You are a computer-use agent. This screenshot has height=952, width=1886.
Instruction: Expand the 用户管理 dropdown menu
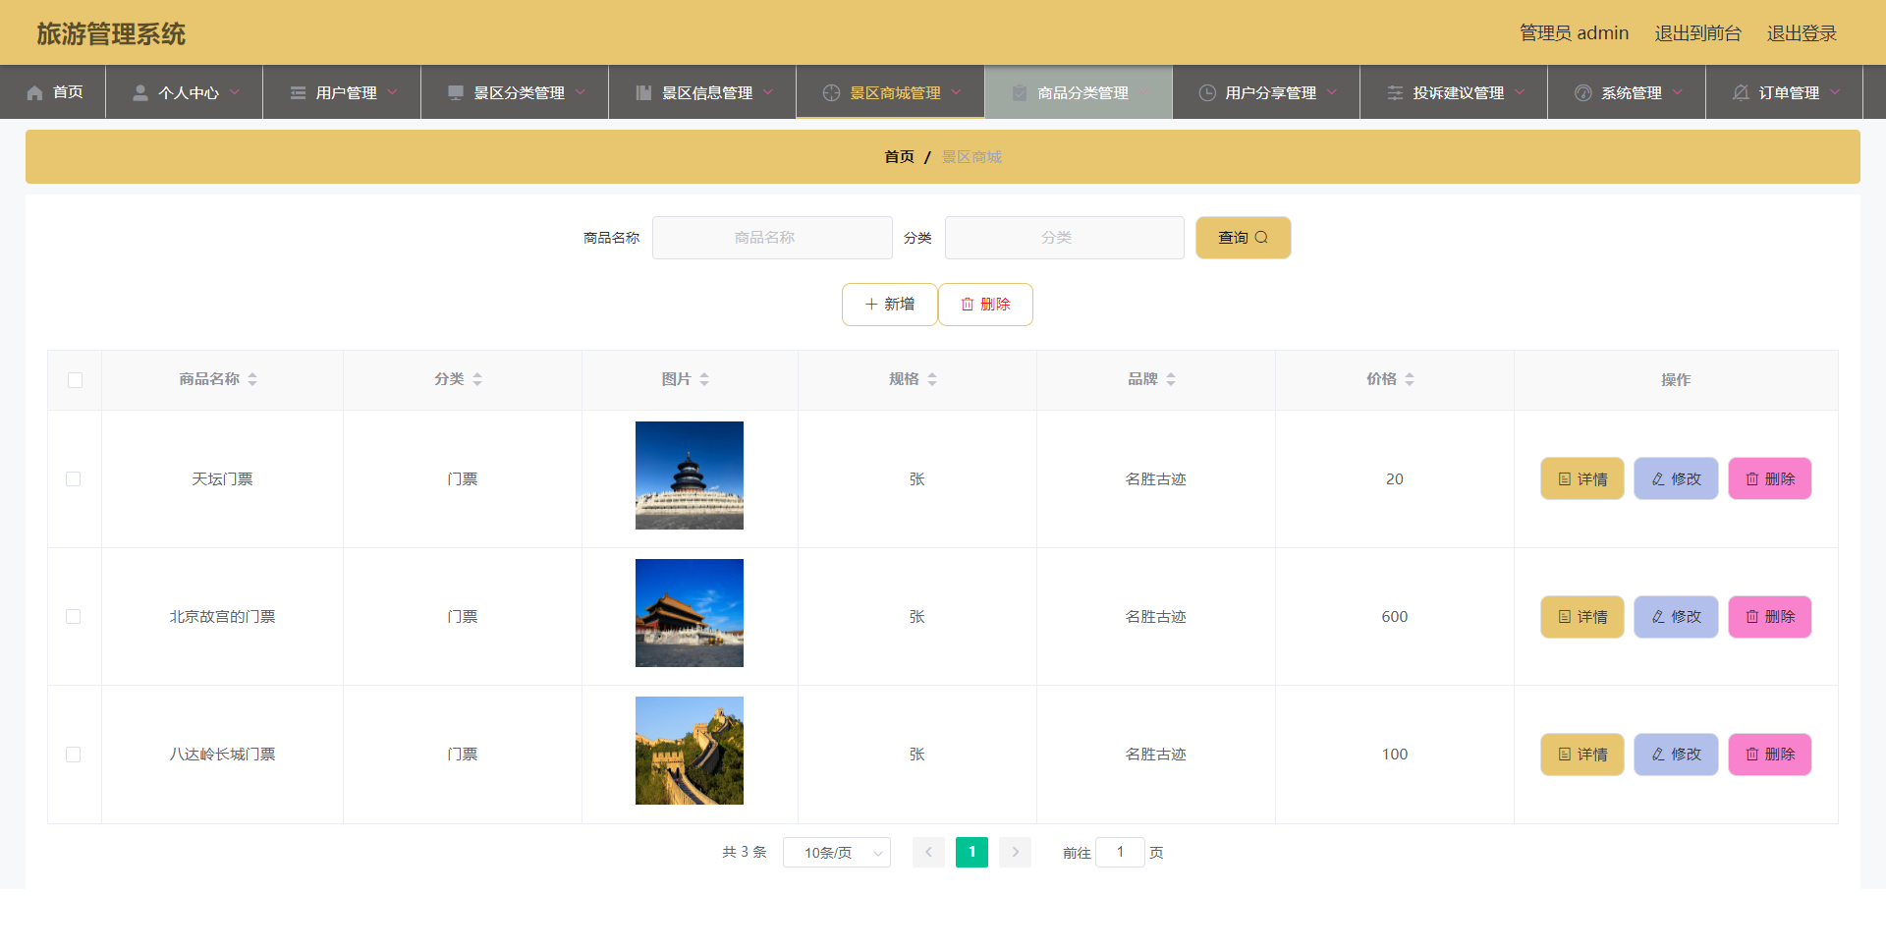point(345,92)
